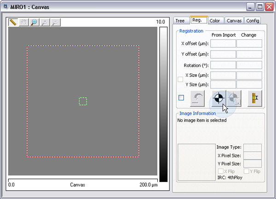Maximize the MIRO1 Canvas window
The width and height of the screenshot is (276, 199).
coord(260,7)
